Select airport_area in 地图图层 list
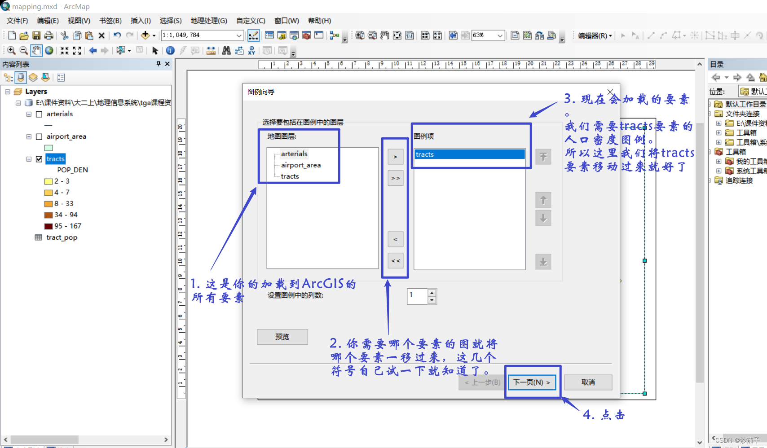Viewport: 767px width, 448px height. 301,165
